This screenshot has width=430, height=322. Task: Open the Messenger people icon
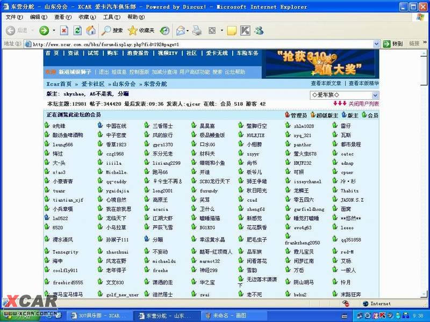coord(259,31)
